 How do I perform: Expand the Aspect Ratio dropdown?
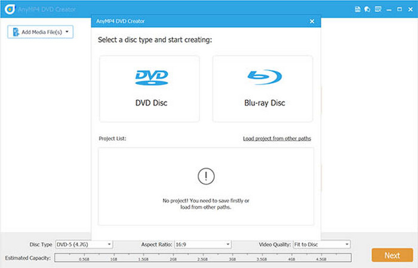pos(202,244)
